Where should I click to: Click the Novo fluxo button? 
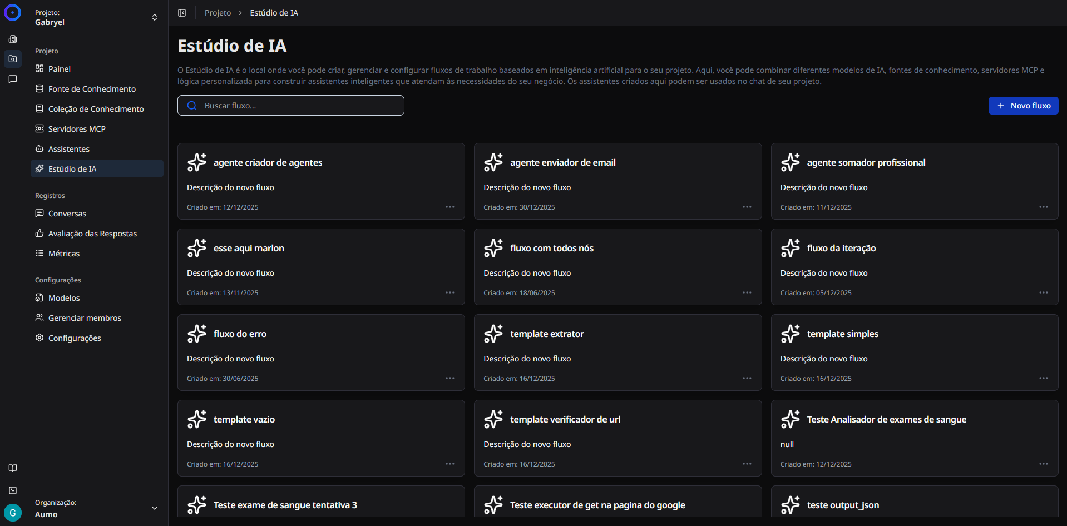point(1023,105)
